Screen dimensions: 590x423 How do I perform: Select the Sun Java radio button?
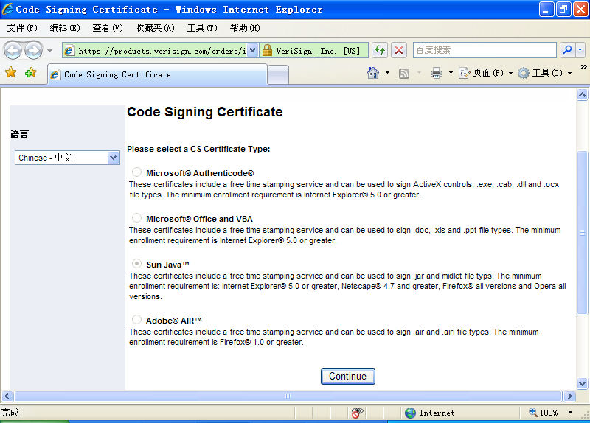tap(136, 263)
